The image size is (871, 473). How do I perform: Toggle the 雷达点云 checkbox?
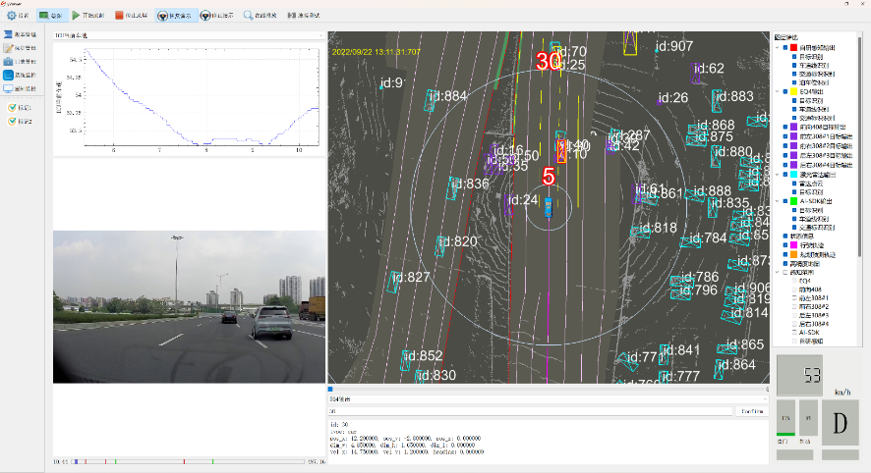(794, 184)
